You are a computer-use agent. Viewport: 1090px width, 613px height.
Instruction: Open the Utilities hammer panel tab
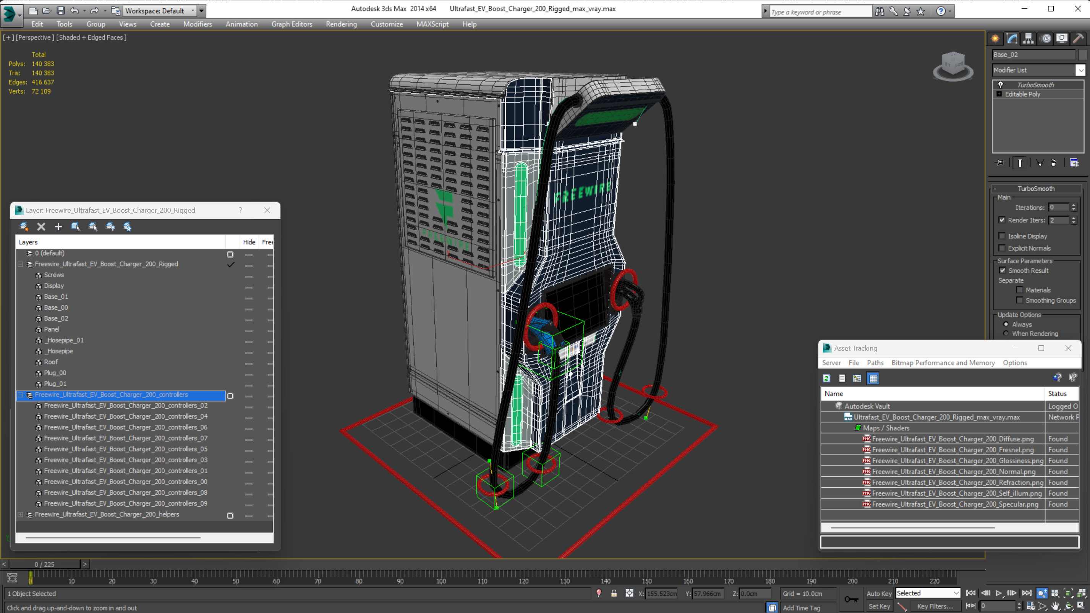click(x=1078, y=39)
